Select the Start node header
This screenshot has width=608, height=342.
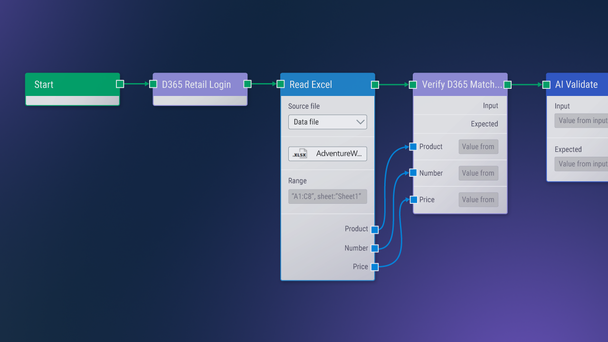pos(66,84)
